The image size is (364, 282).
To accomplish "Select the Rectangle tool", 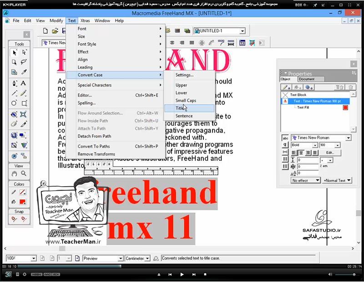I will tap(24, 103).
